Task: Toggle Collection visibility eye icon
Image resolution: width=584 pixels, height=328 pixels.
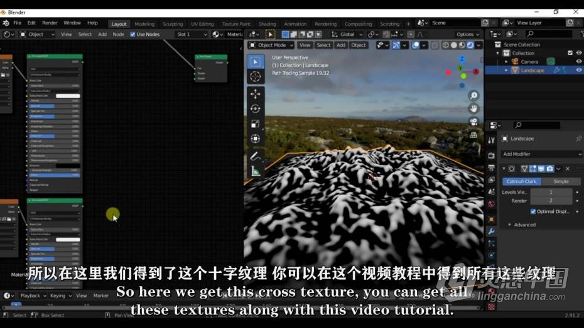Action: pos(579,53)
